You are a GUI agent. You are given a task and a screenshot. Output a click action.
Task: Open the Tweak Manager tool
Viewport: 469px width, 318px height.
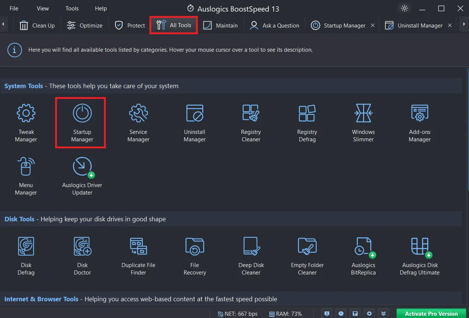26,123
